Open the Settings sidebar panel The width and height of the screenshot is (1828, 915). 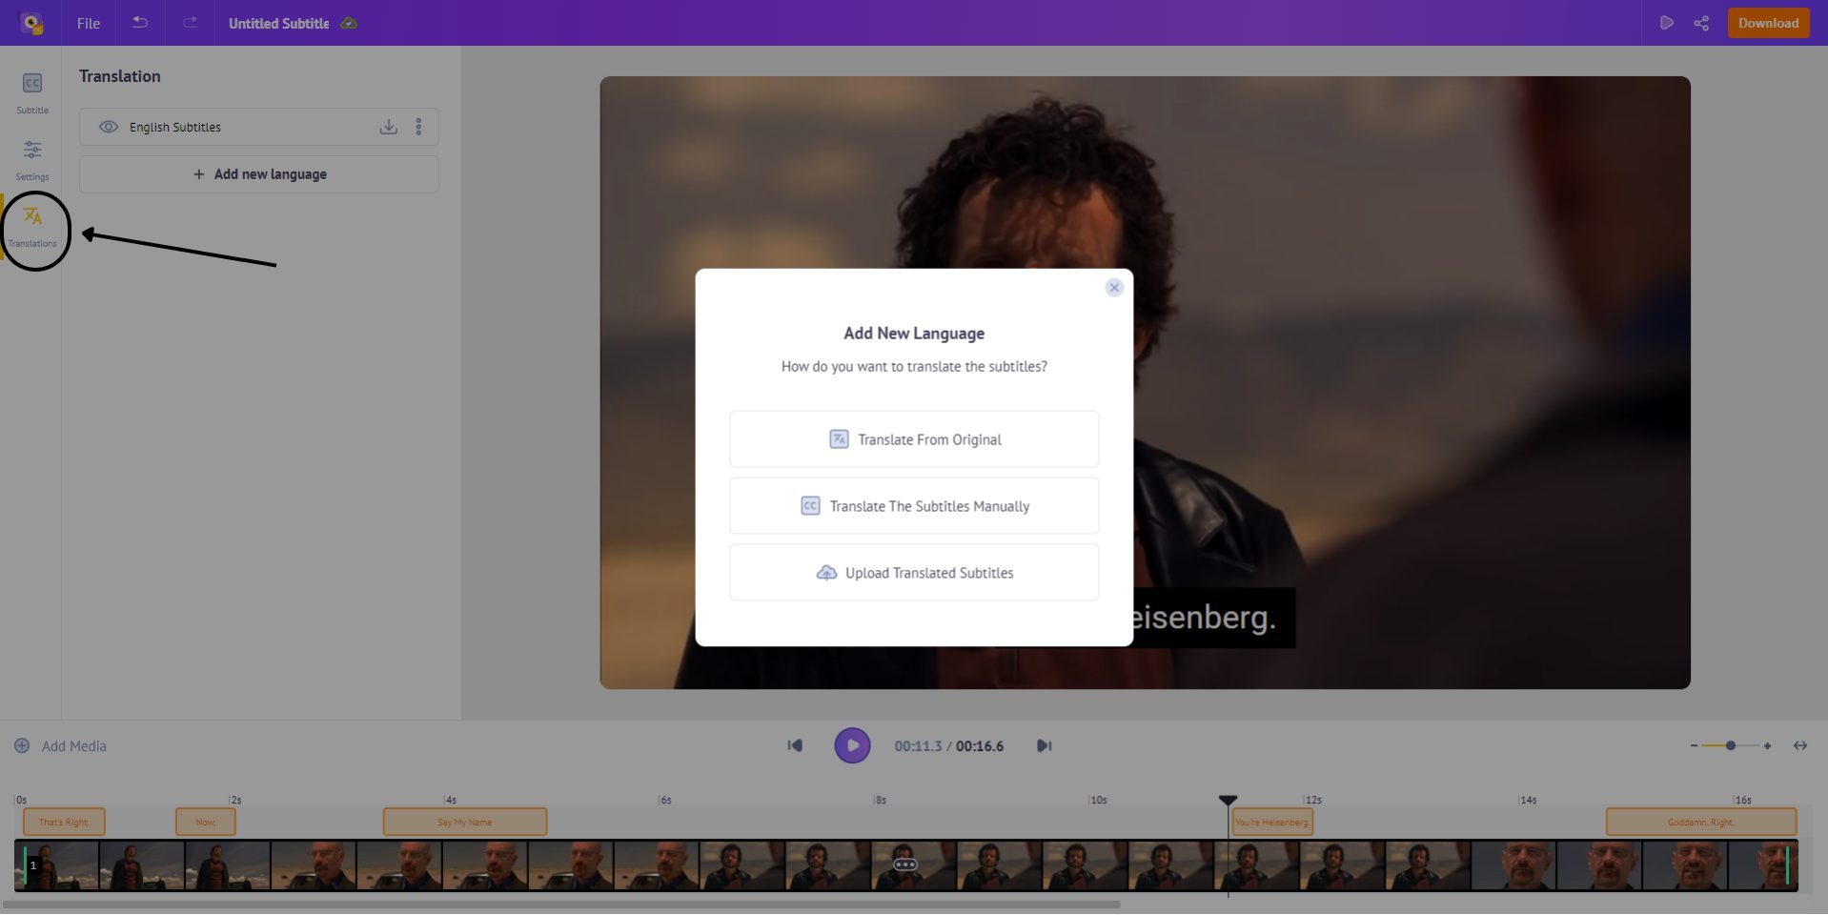[32, 159]
